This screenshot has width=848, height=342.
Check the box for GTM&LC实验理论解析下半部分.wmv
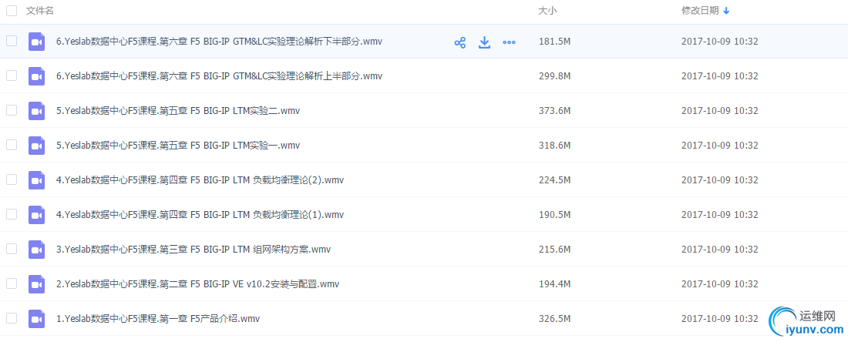pyautogui.click(x=12, y=41)
